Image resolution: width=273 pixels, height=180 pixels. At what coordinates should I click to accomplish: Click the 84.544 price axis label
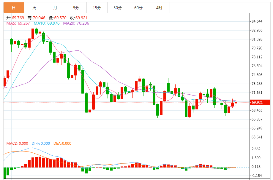(257, 21)
